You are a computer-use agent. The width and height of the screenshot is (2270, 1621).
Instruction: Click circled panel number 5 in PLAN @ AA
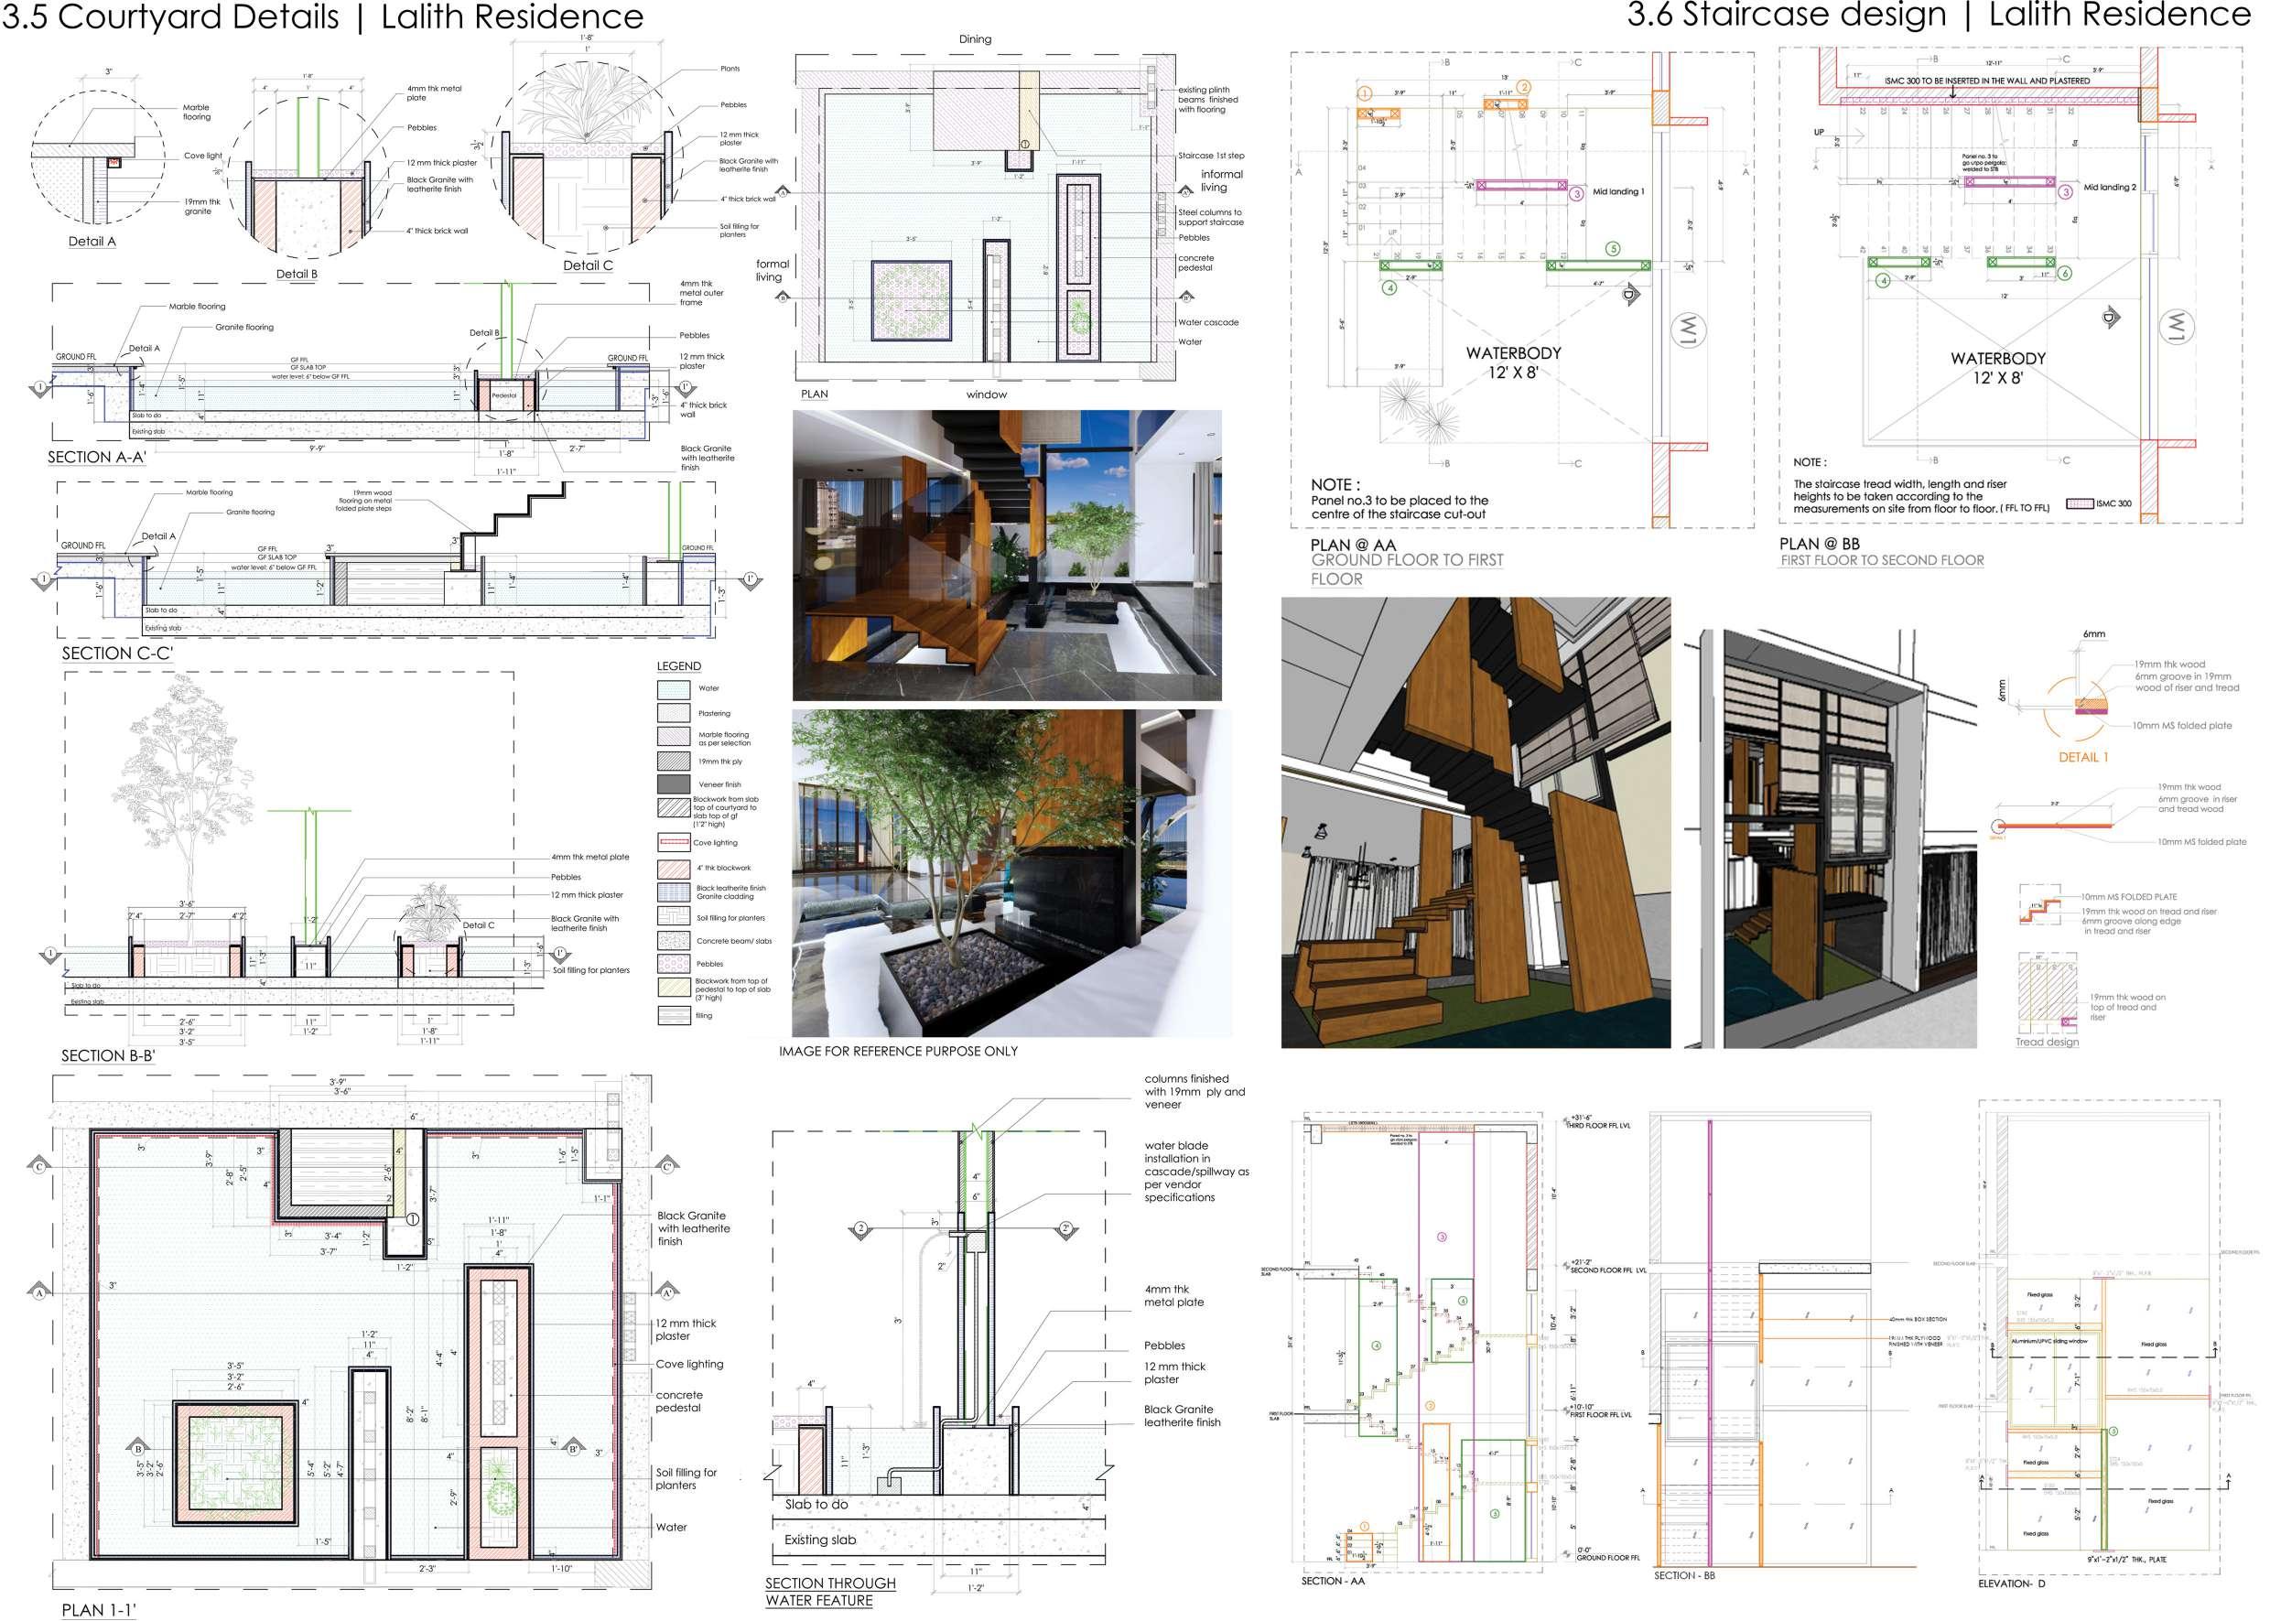click(x=1612, y=249)
